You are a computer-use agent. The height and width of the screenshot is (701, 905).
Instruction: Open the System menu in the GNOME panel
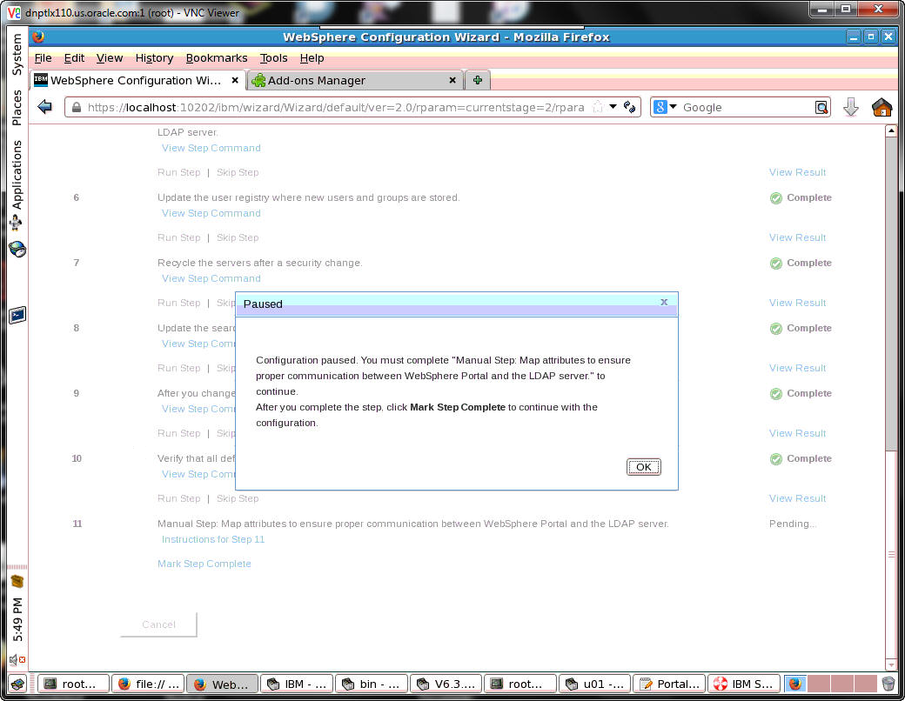tap(17, 54)
